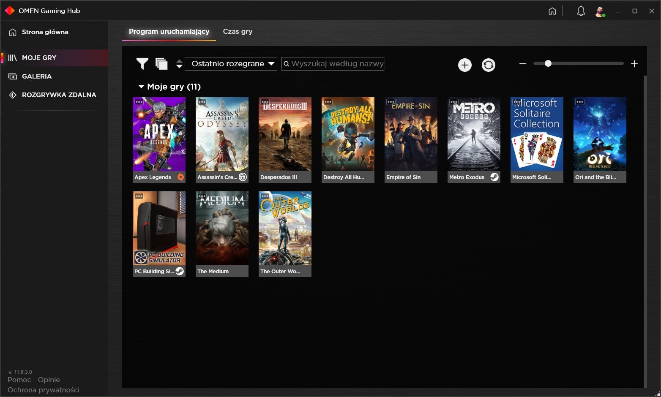661x397 pixels.
Task: Click the 'Wyszukaj według nazwy' search field
Action: 333,64
